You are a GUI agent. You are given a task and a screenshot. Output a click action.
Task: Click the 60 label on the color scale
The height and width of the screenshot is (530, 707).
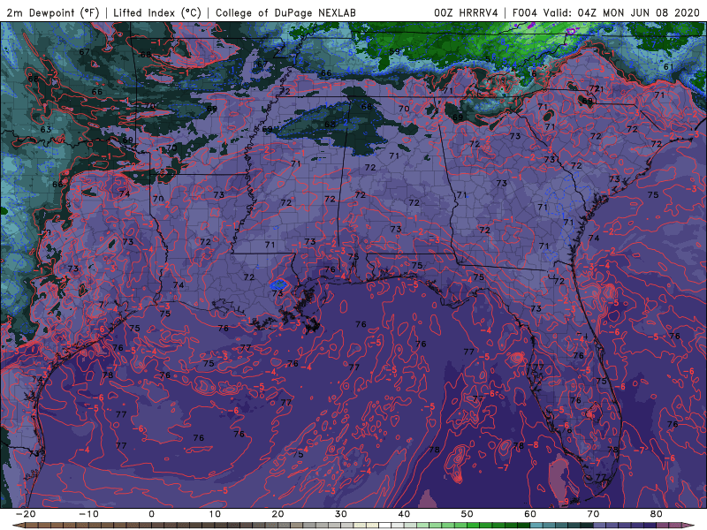(x=530, y=514)
